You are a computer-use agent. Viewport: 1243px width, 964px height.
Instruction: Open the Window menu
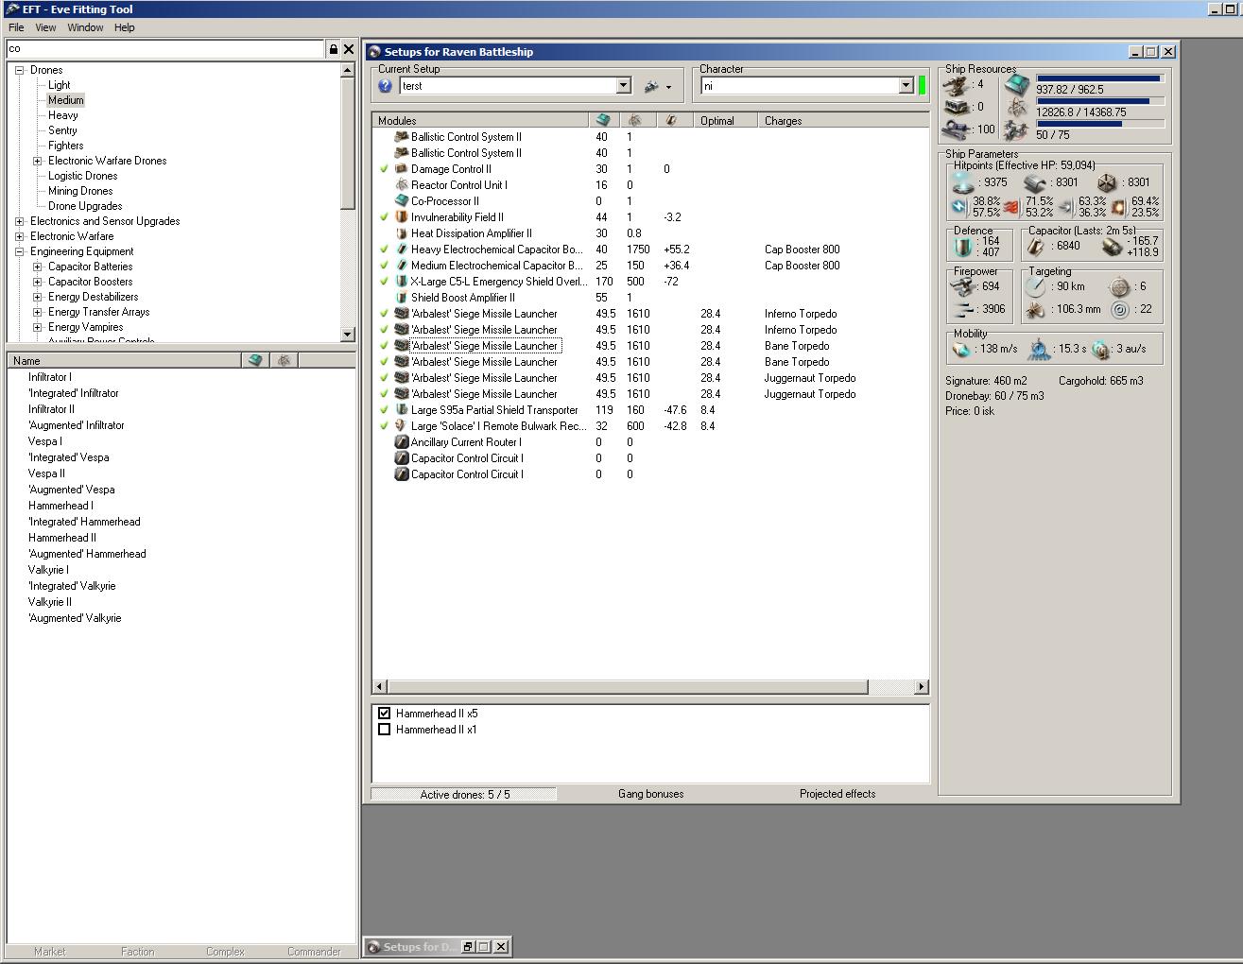pos(85,27)
